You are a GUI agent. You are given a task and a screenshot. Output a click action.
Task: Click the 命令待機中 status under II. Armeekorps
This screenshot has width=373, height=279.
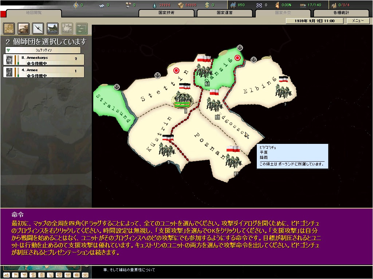[37, 63]
